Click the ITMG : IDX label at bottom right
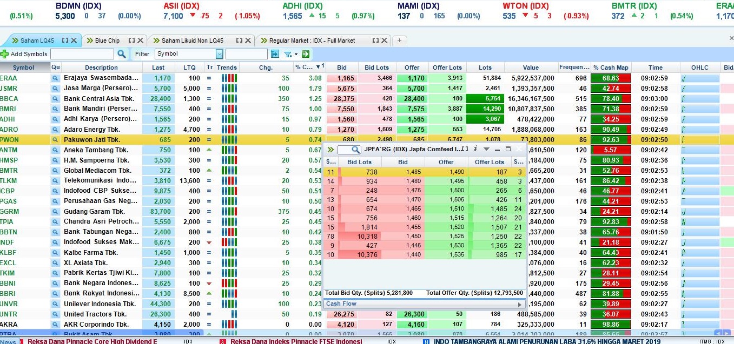The image size is (734, 344). click(x=711, y=341)
